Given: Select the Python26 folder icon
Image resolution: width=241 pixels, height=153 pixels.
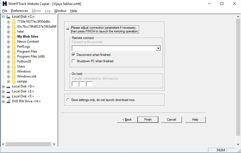Looking at the screenshot, I should (x=14, y=61).
